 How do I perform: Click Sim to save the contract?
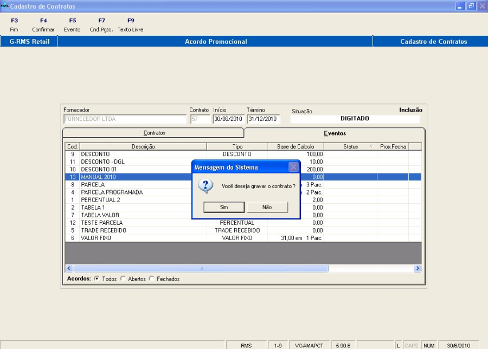pyautogui.click(x=224, y=207)
